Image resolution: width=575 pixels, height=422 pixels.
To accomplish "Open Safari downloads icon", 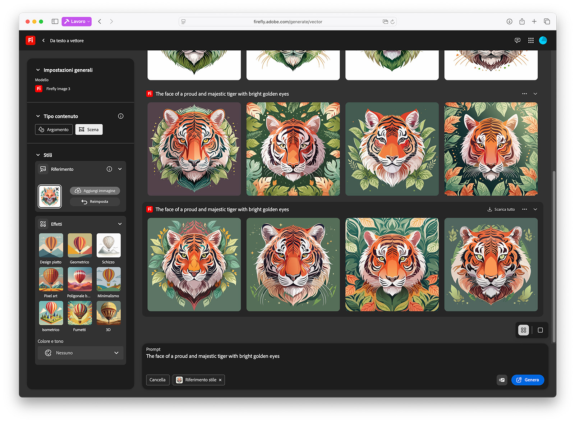I will [509, 22].
